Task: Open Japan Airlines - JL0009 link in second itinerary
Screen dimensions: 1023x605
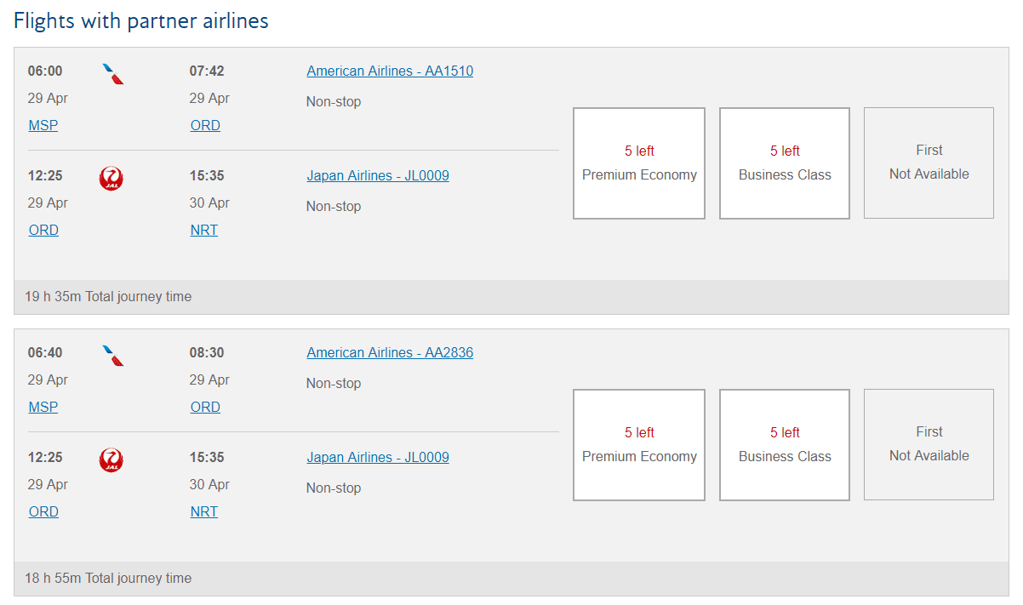Action: (x=377, y=457)
